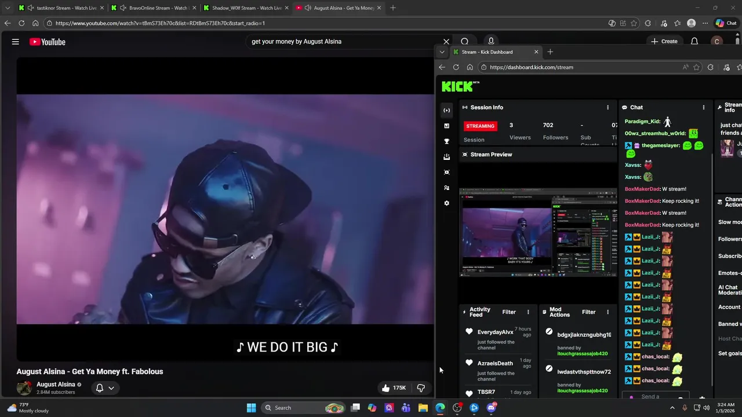742x417 pixels.
Task: Open Kick settings gear sidebar icon
Action: (x=446, y=203)
